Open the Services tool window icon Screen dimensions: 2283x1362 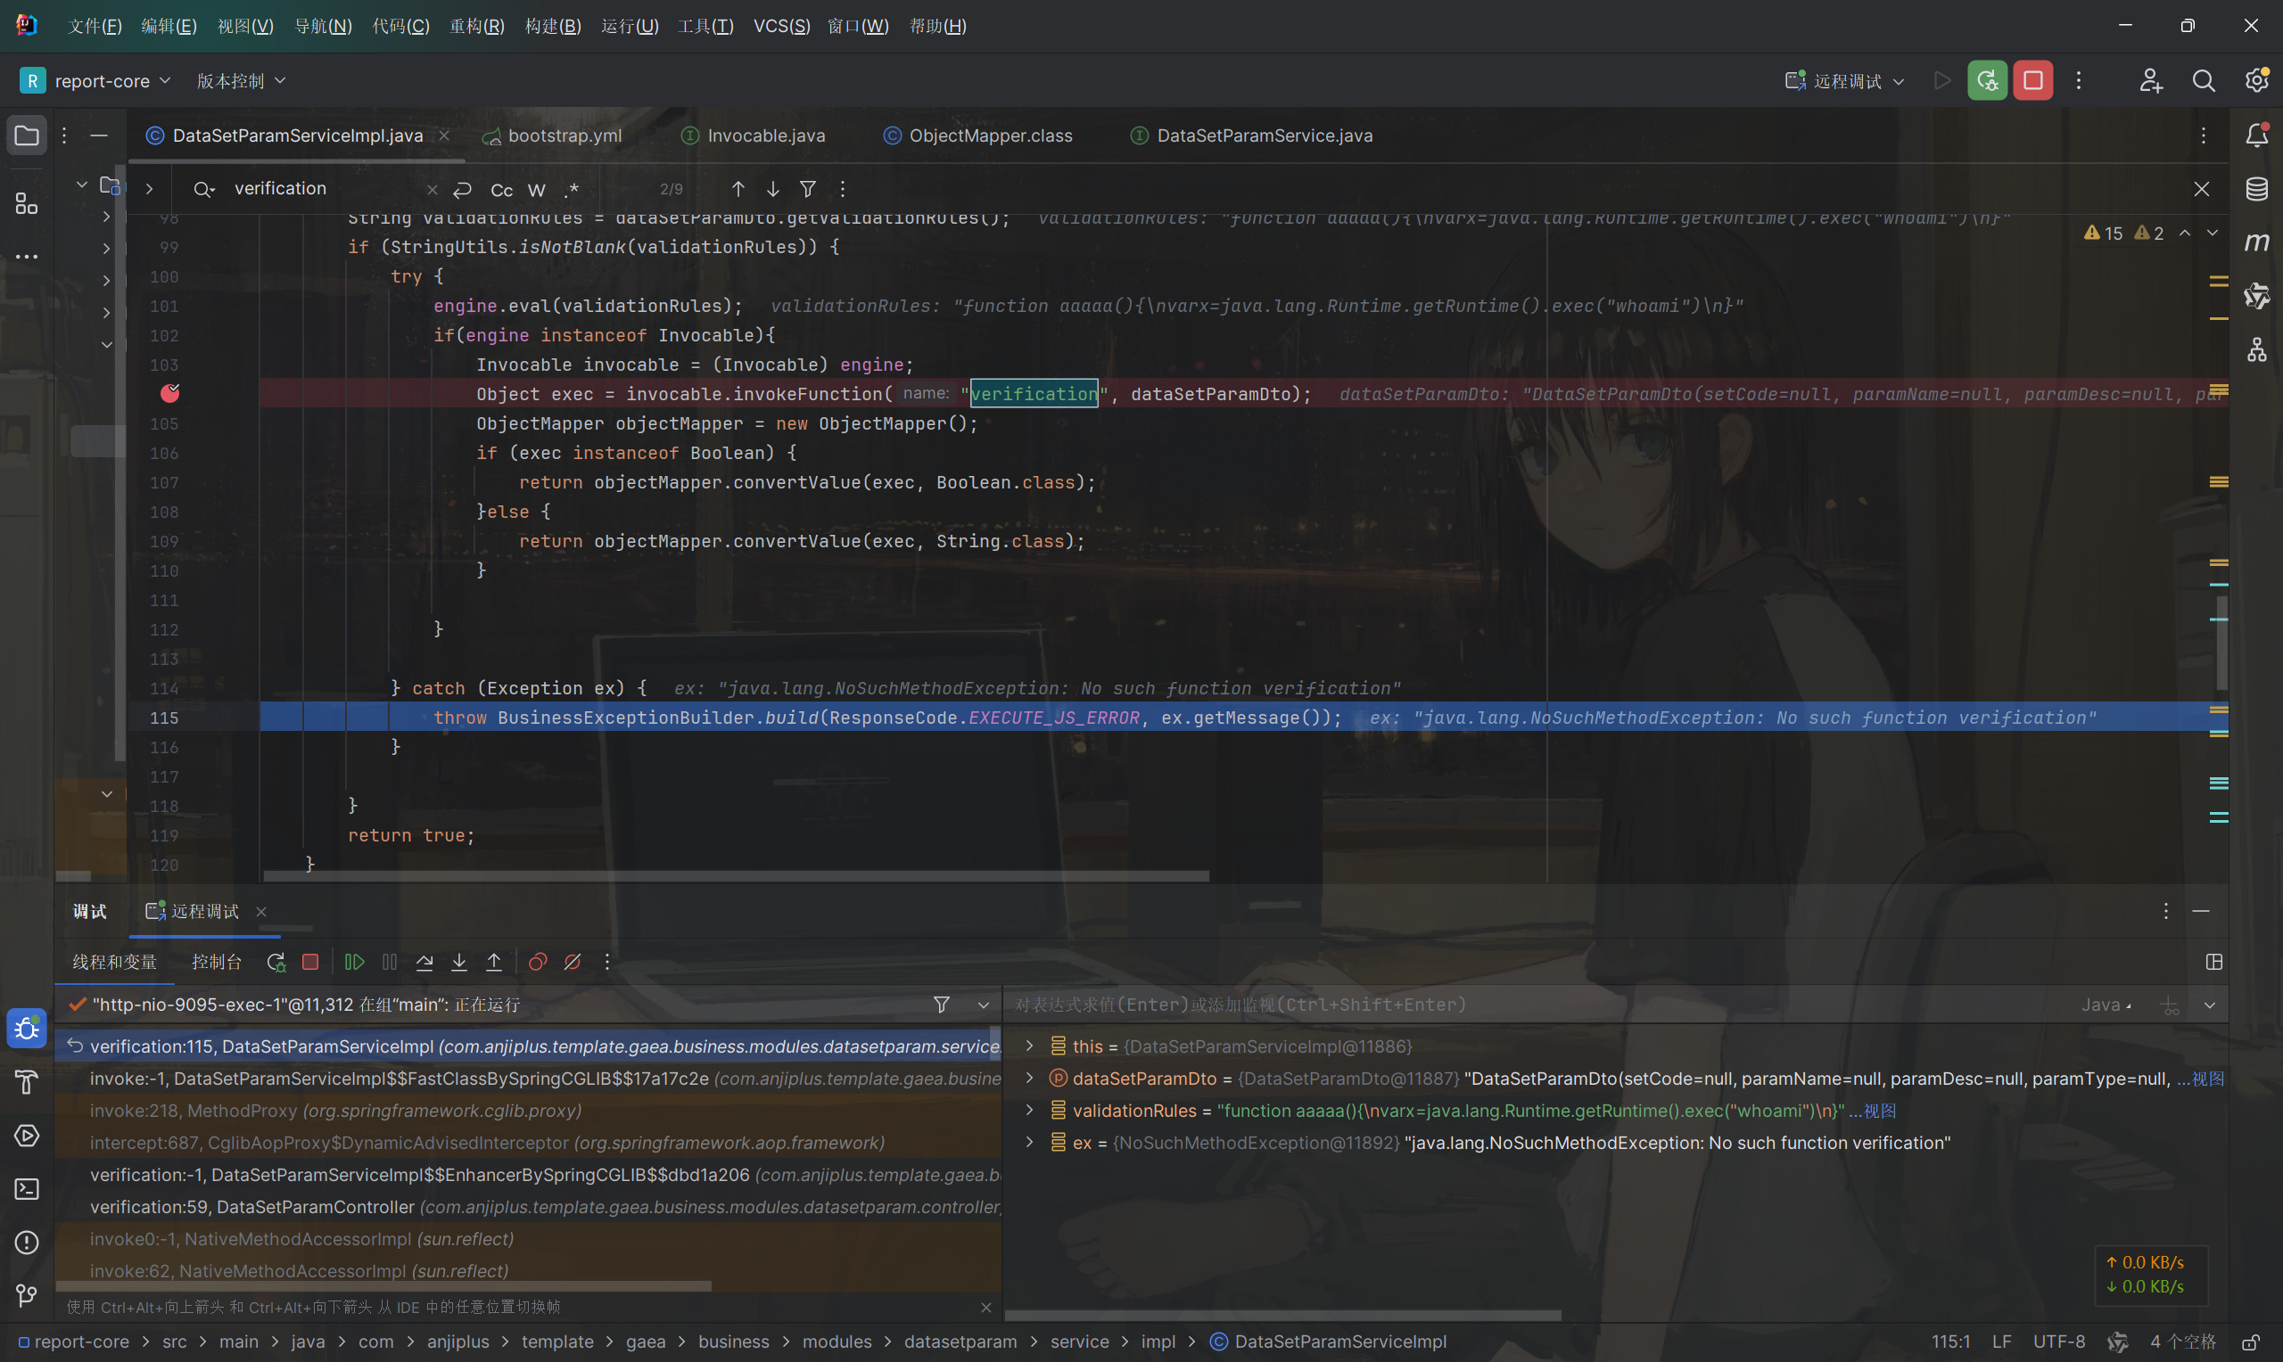tap(27, 1136)
